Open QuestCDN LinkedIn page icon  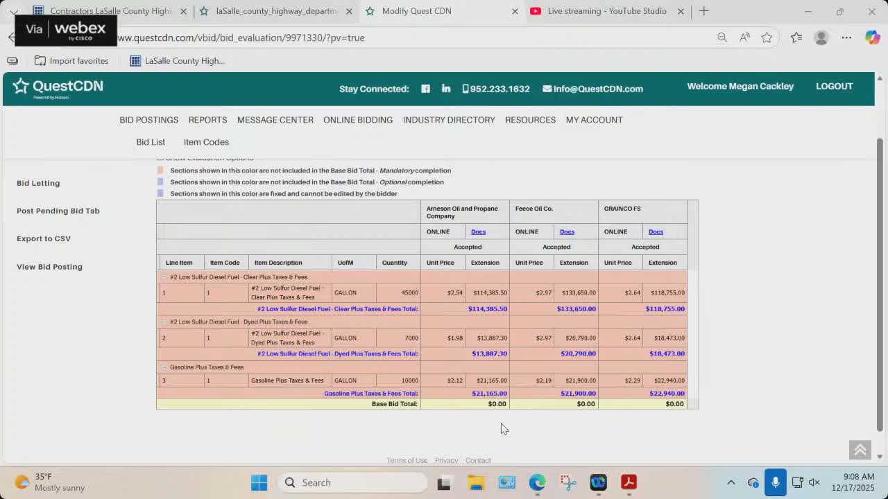[x=446, y=89]
